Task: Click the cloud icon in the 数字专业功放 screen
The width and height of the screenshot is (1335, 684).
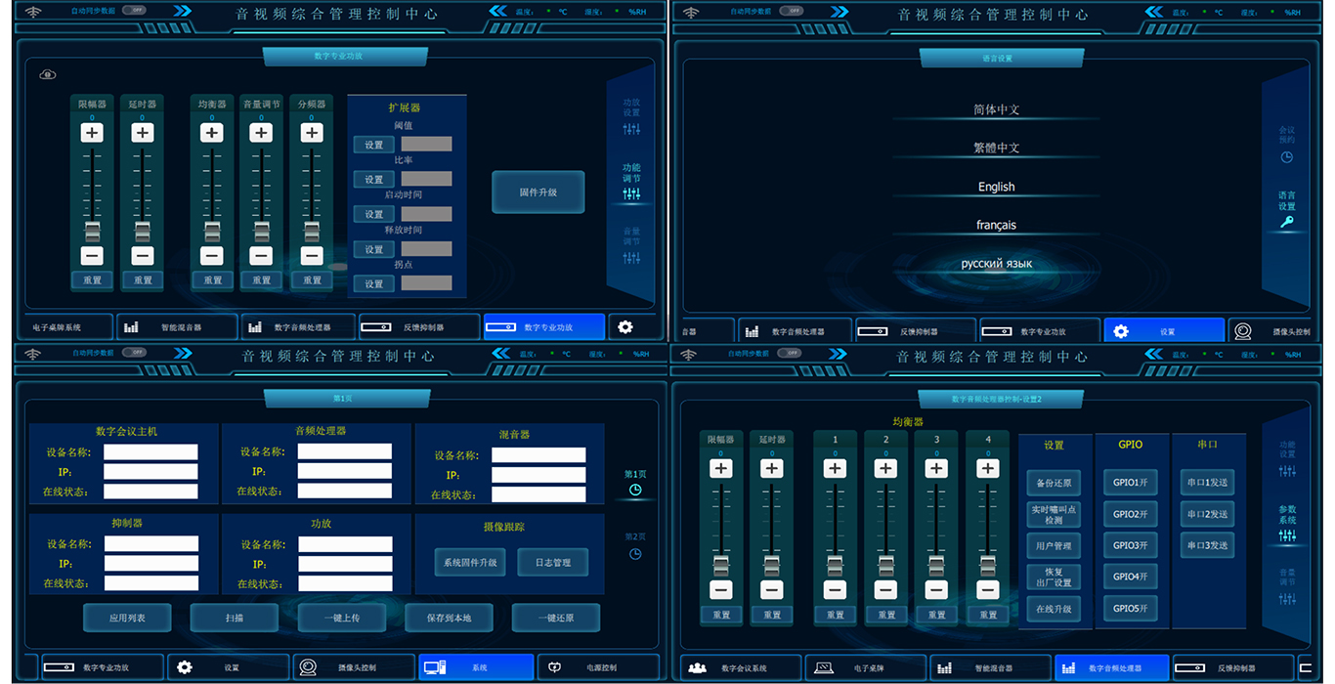Action: [48, 74]
